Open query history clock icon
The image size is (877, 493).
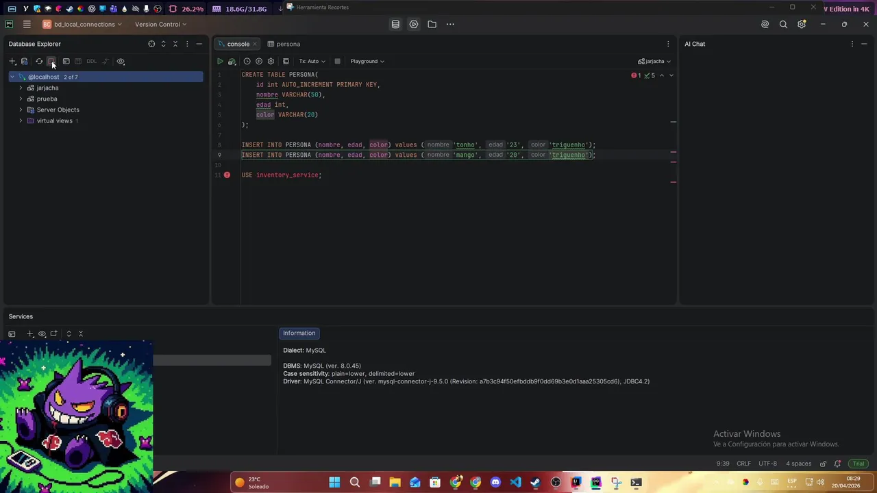(x=247, y=62)
